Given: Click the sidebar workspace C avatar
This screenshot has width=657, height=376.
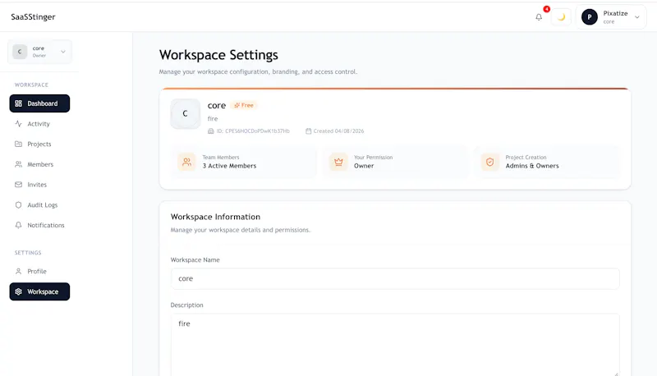Looking at the screenshot, I should (x=20, y=52).
